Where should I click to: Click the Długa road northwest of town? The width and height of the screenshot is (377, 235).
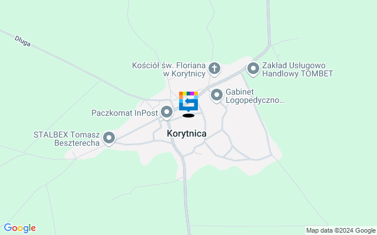point(72,65)
